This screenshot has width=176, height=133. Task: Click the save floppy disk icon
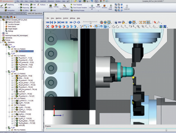pyautogui.click(x=80, y=1)
